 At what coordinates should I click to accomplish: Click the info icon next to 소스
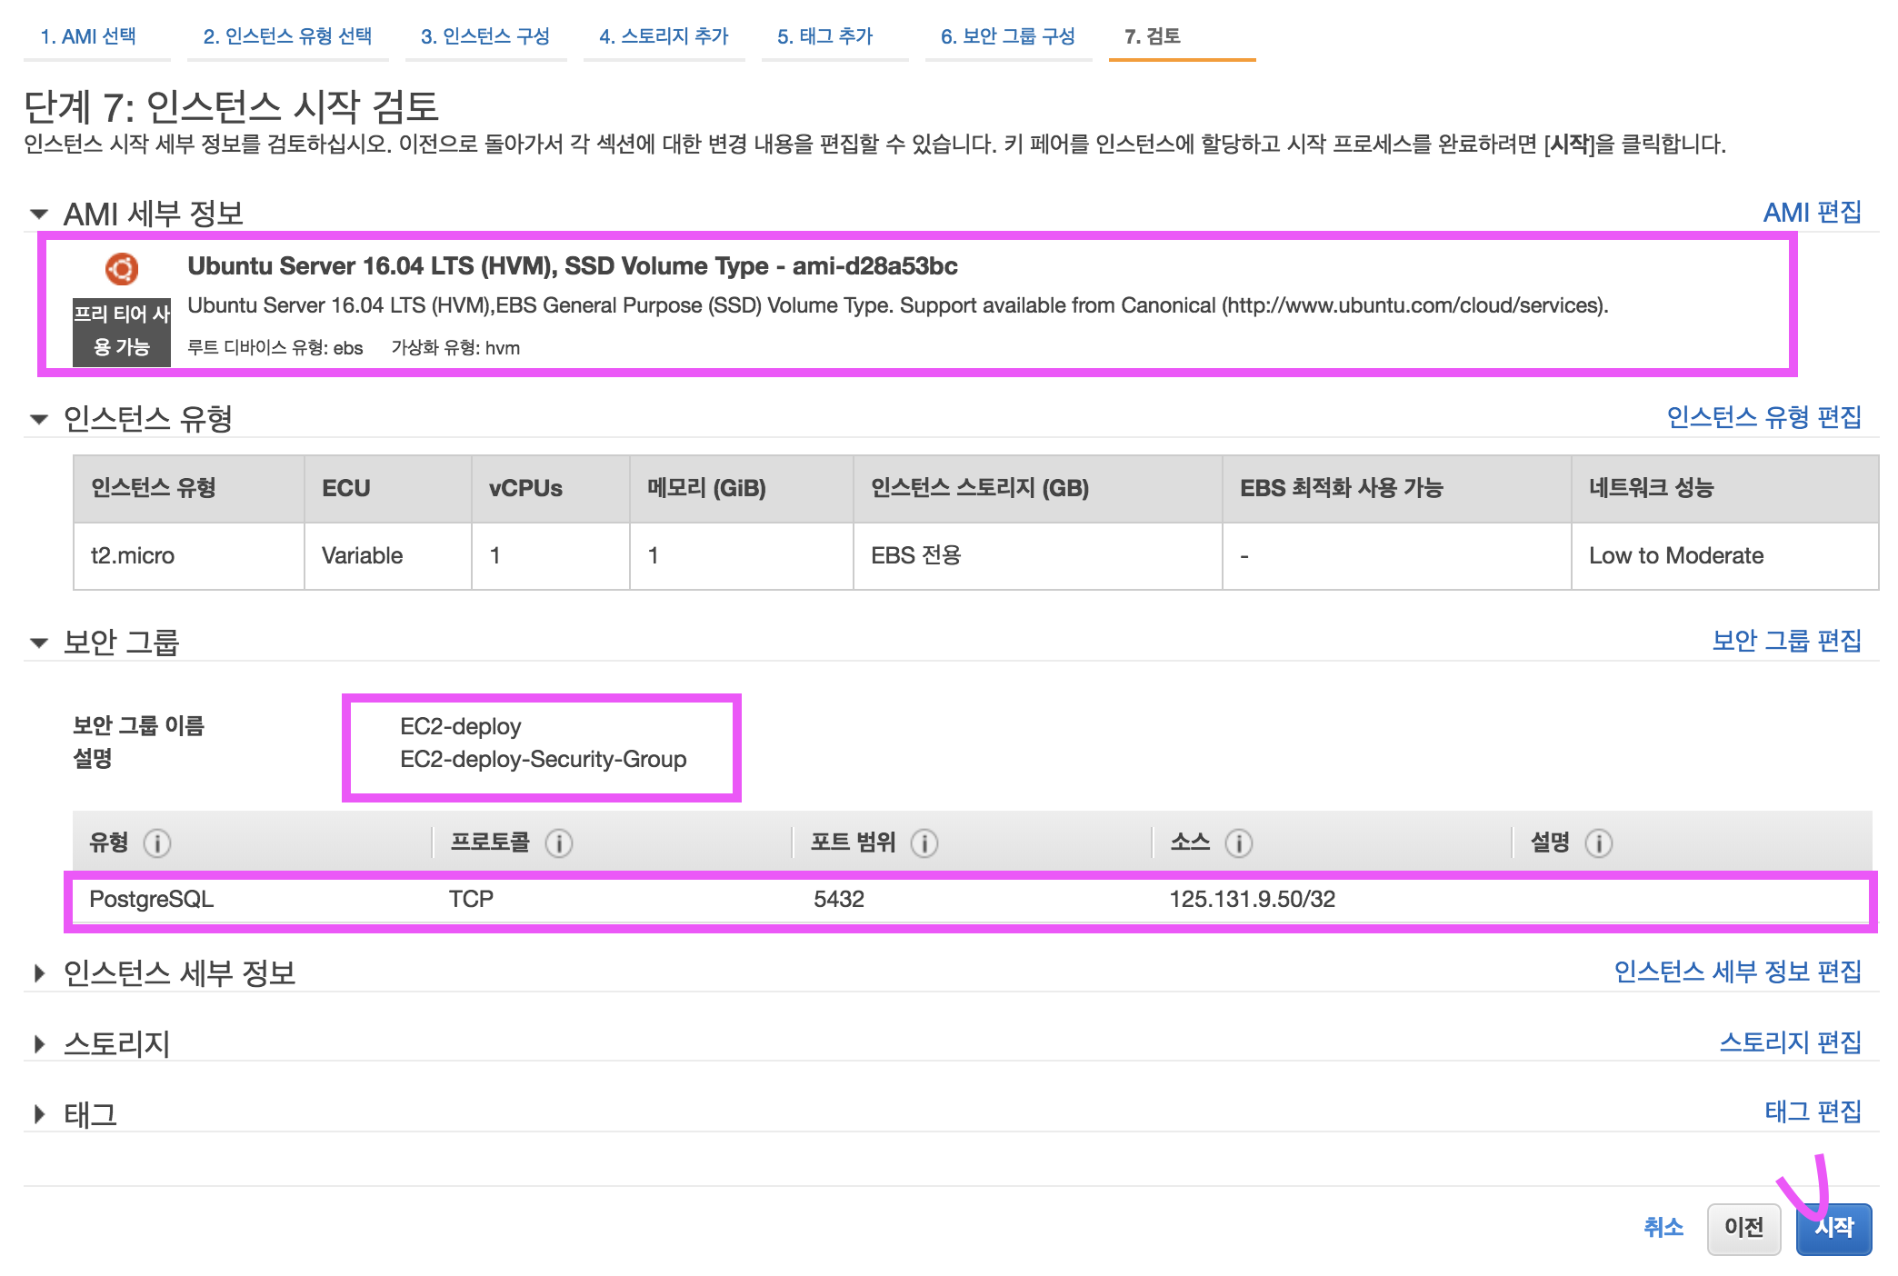click(x=1239, y=843)
